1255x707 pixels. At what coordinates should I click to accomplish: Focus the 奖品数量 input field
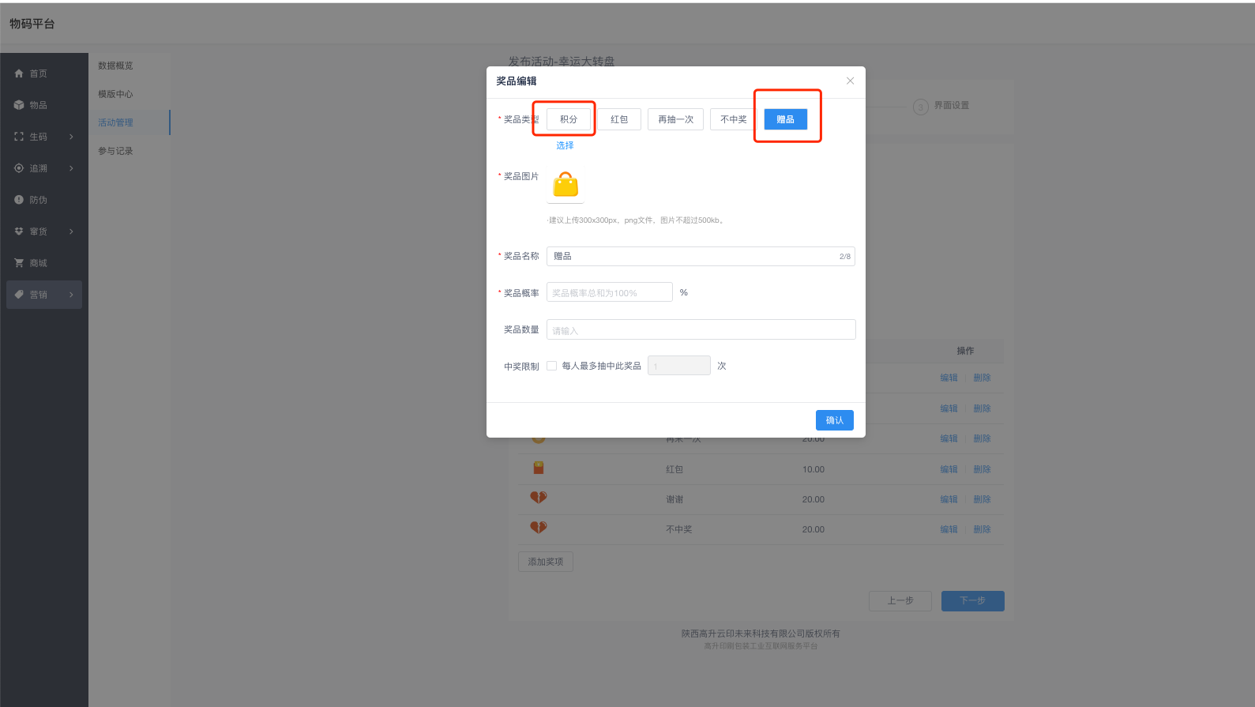(701, 329)
